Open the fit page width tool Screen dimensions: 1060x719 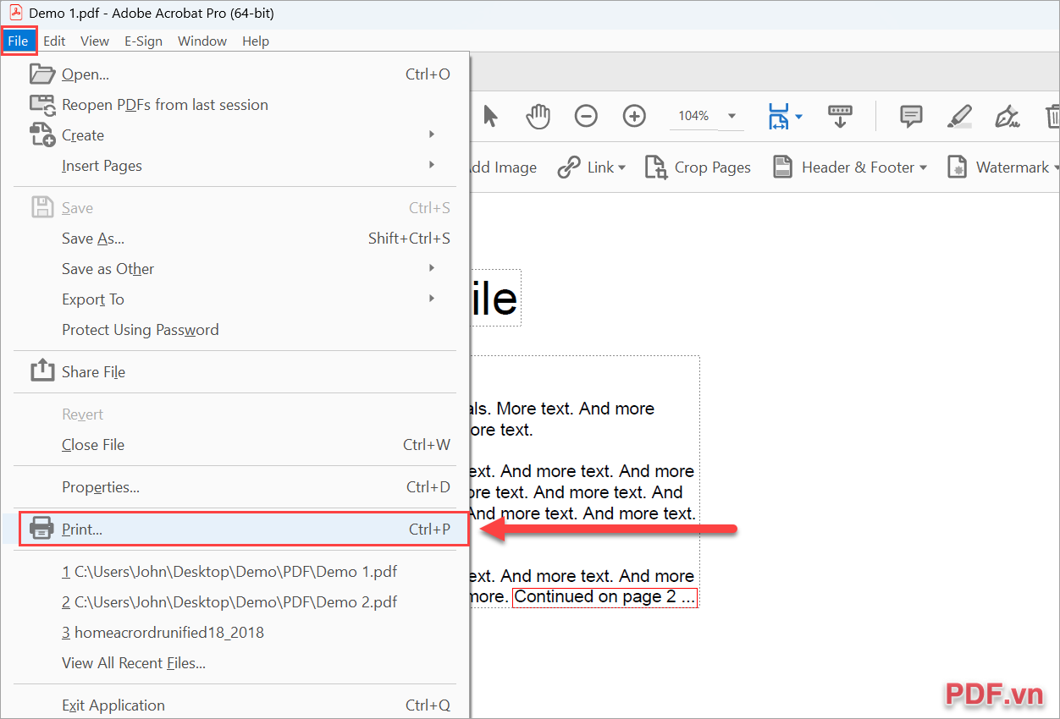[778, 116]
